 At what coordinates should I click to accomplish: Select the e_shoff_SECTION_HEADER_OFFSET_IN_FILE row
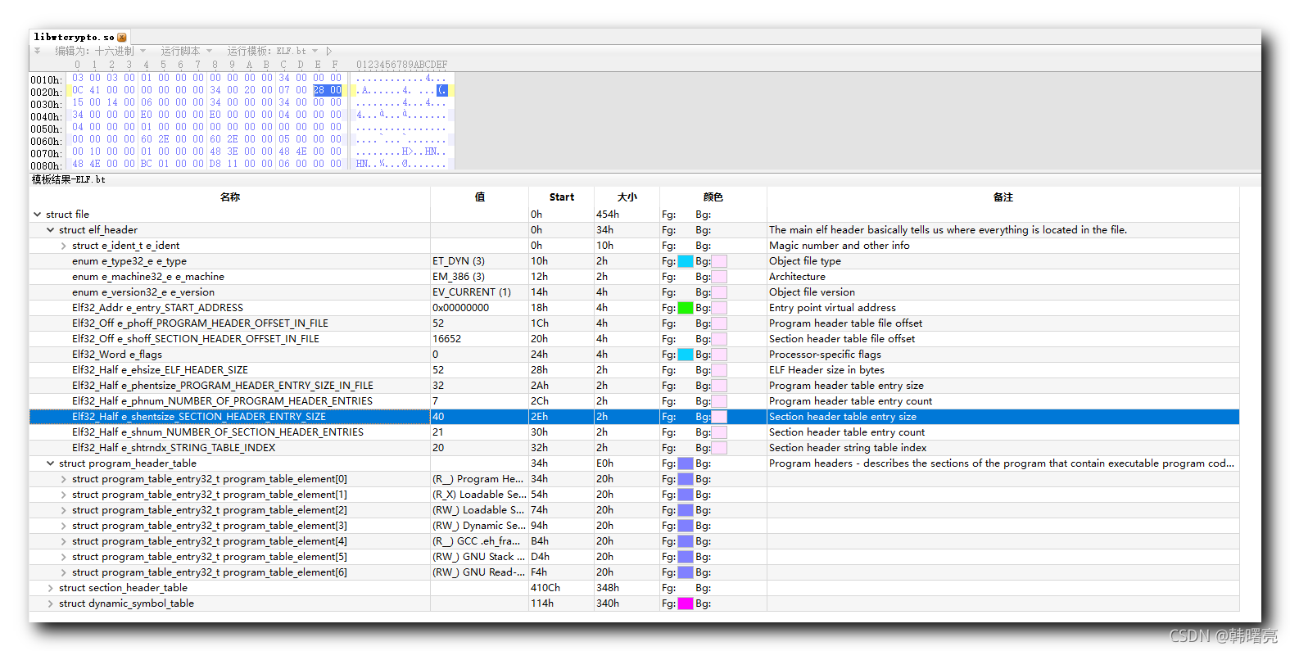(x=634, y=339)
